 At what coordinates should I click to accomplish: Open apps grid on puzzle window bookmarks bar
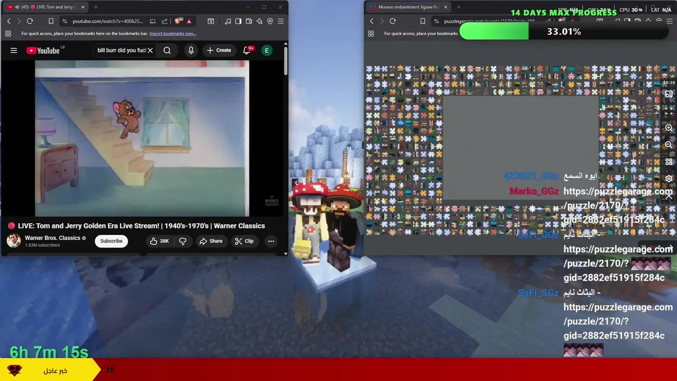click(x=371, y=33)
